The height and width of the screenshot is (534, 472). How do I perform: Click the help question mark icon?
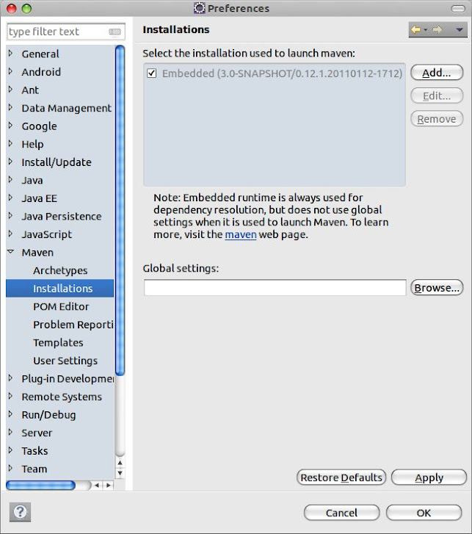pos(20,511)
